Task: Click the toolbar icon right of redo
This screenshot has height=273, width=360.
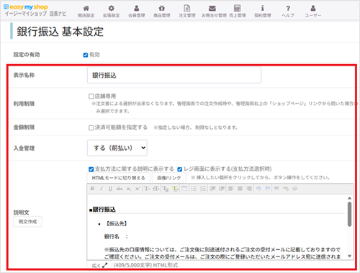Action: point(276,189)
